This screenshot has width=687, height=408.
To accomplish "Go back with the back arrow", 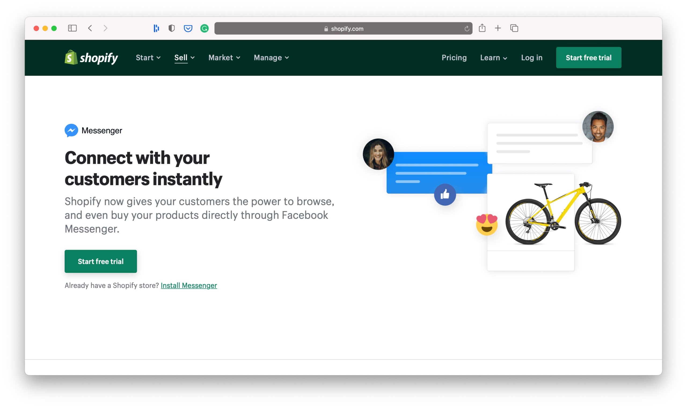I will (90, 28).
